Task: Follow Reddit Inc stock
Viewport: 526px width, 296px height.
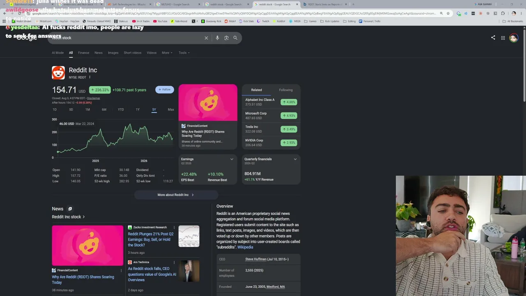Action: point(164,90)
